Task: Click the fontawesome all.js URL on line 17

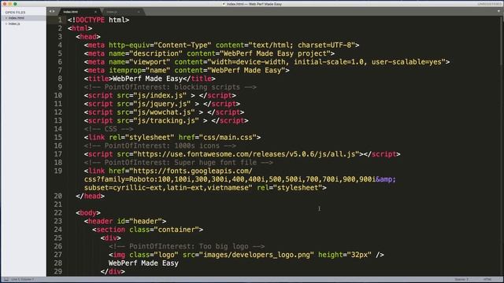Action: pyautogui.click(x=246, y=154)
